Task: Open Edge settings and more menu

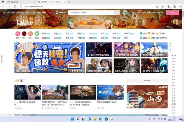Action: pos(180,7)
